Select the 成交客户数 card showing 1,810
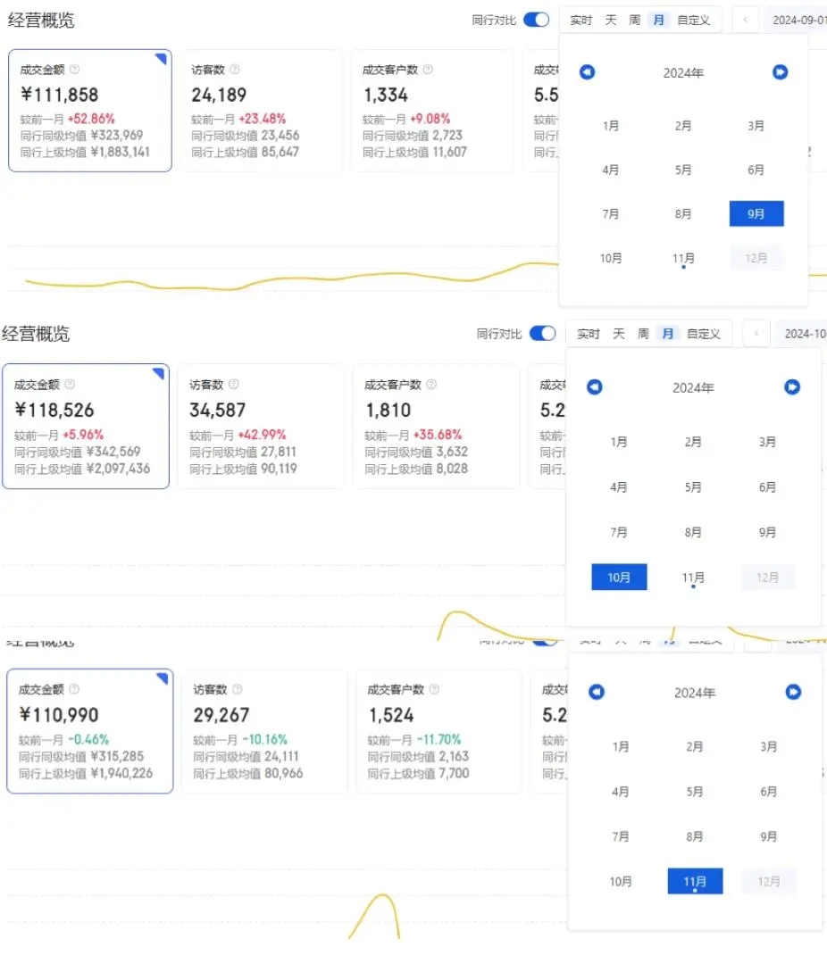 (436, 426)
